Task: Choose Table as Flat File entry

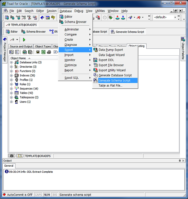Action: click(x=115, y=86)
